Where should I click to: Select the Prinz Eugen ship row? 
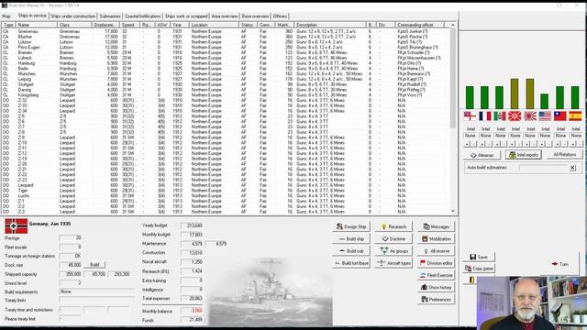225,48
